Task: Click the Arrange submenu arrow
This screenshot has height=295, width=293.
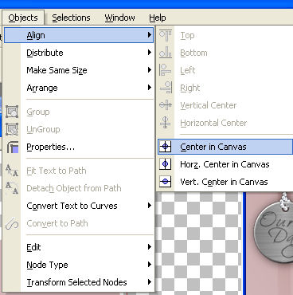Action: (x=150, y=88)
